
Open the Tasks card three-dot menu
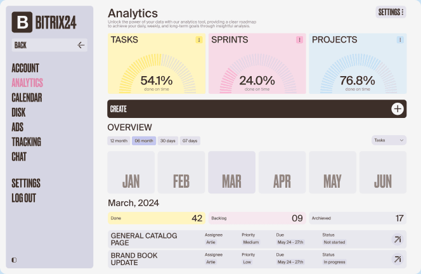[x=199, y=40]
